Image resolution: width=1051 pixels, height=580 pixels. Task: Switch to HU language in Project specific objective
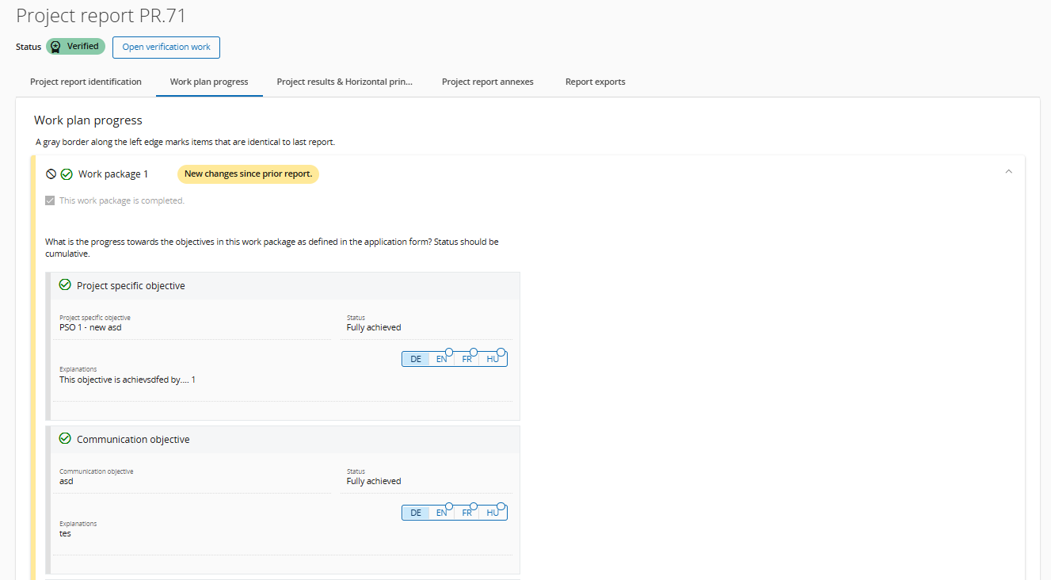click(493, 359)
